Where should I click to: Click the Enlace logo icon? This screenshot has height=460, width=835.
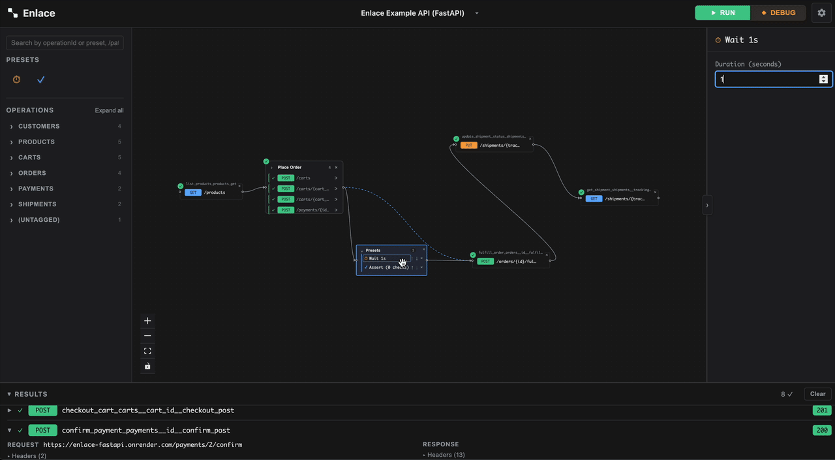(12, 13)
